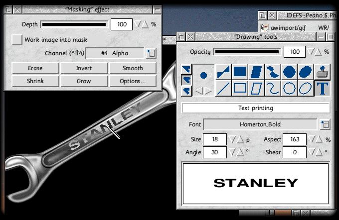The height and width of the screenshot is (220, 339).
Task: Click the brush nib preview dot
Action: 203,75
